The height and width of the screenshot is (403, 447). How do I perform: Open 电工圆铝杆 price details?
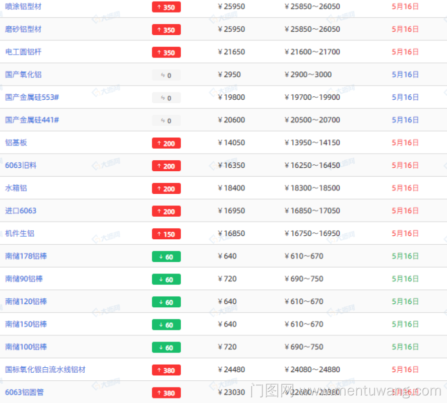[23, 52]
